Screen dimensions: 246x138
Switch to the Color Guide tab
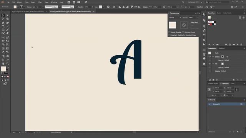pos(227,13)
